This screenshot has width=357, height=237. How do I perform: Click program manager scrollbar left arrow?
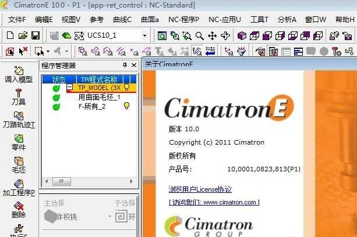(x=47, y=181)
